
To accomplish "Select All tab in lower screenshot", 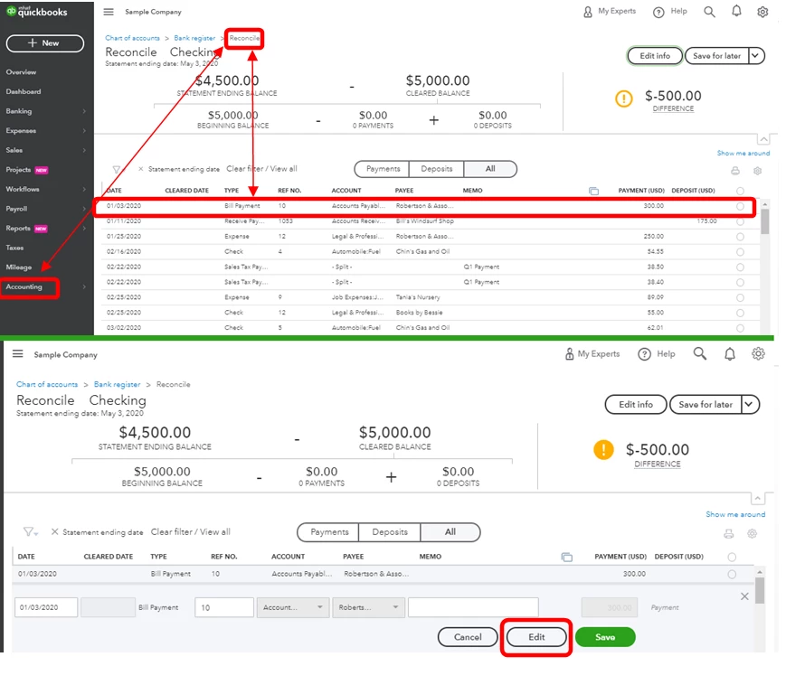I will tap(450, 531).
